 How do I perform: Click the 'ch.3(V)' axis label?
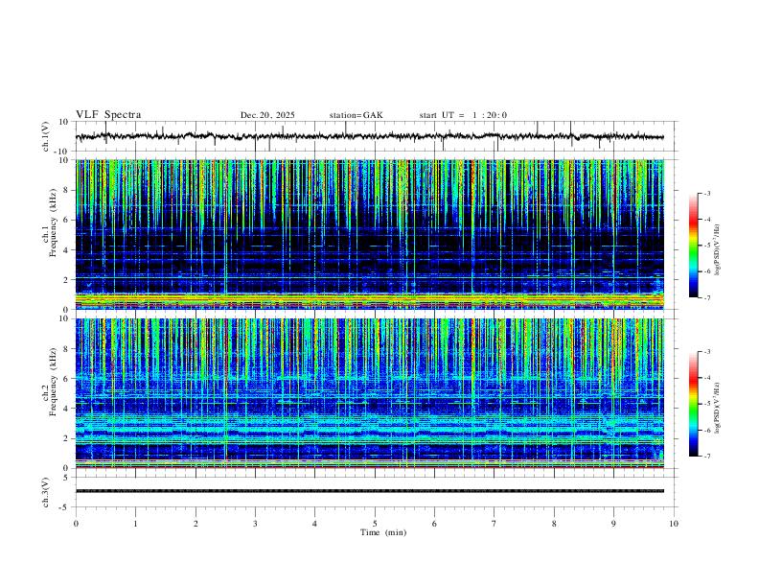(x=46, y=492)
